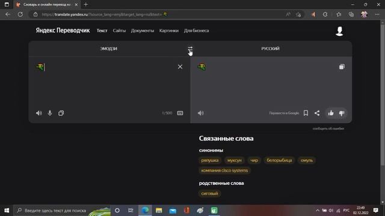The image size is (385, 216).
Task: Open the on-screen keyboard
Action: 180,113
